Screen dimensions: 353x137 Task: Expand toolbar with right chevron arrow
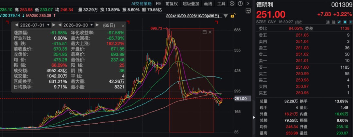248,4
